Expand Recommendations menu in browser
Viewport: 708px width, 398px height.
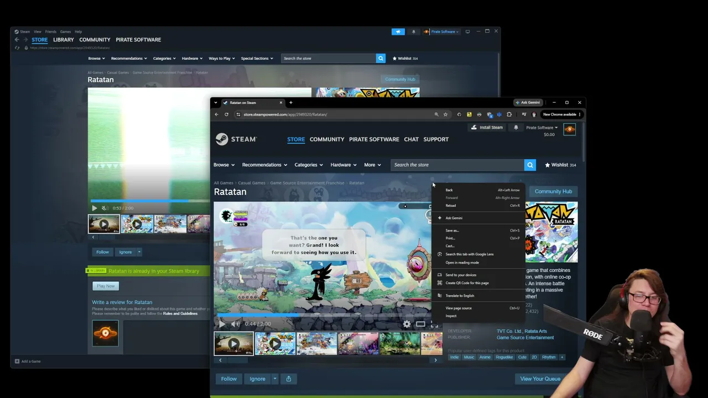264,165
